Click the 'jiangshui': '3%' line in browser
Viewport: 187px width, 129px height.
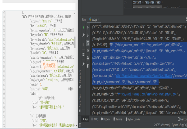44,53
